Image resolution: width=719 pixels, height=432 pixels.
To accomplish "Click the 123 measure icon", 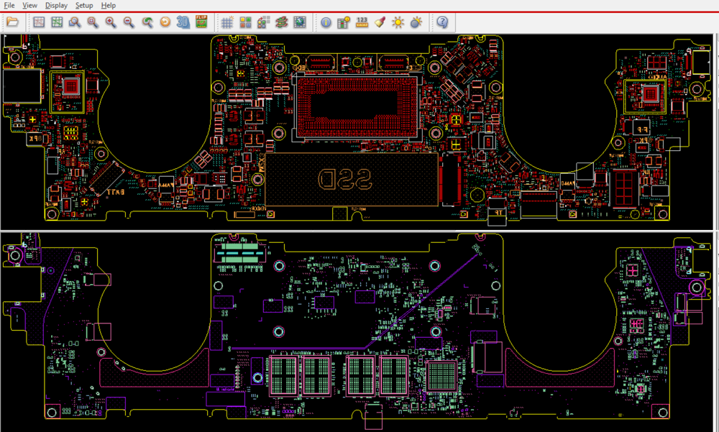I will click(362, 22).
